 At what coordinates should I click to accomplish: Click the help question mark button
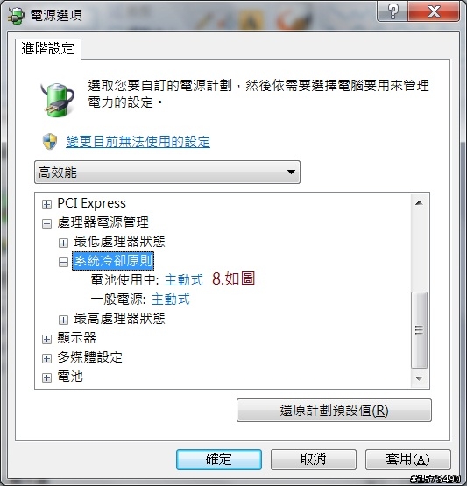pyautogui.click(x=393, y=11)
